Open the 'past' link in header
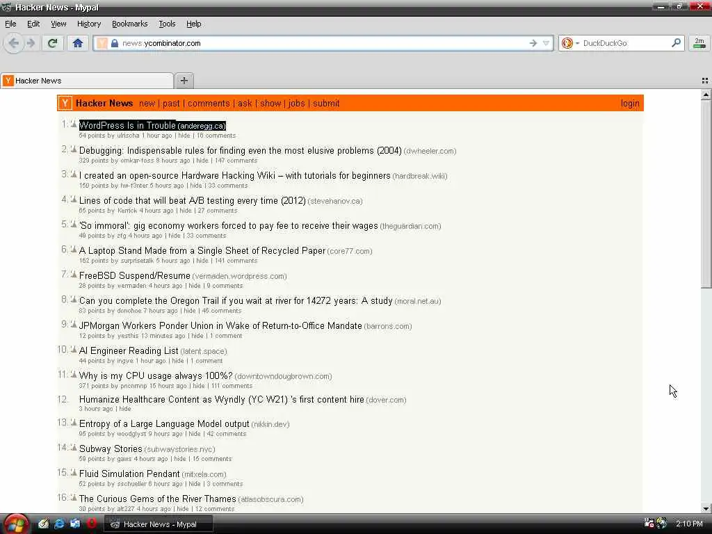Viewport: 712px width, 534px height. (x=171, y=104)
